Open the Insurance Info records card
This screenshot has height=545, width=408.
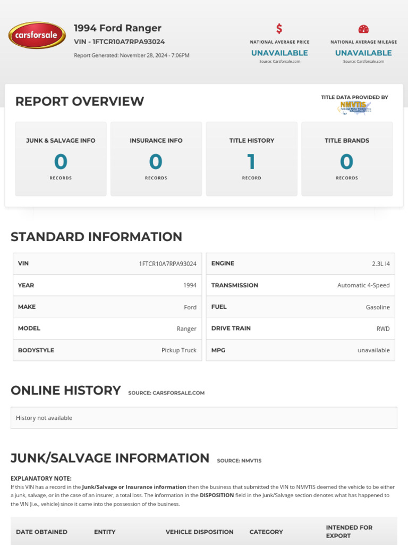(156, 159)
